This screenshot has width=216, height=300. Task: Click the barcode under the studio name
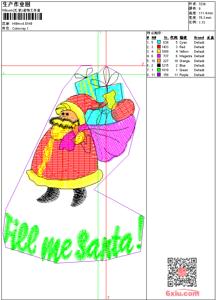[x=22, y=17]
